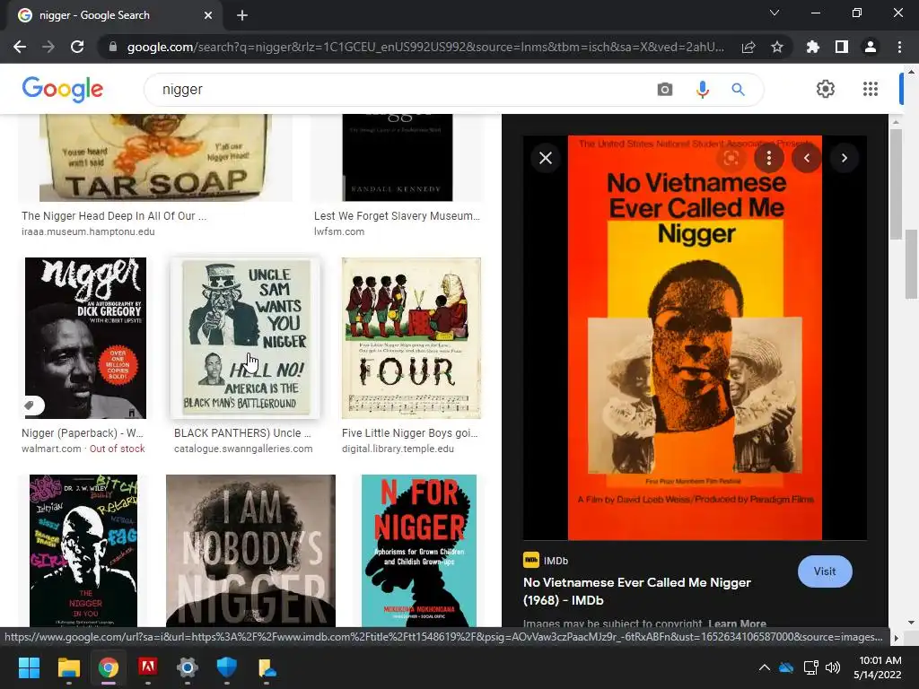Share this page from the address bar
Screen dimensions: 919x689
coord(748,47)
